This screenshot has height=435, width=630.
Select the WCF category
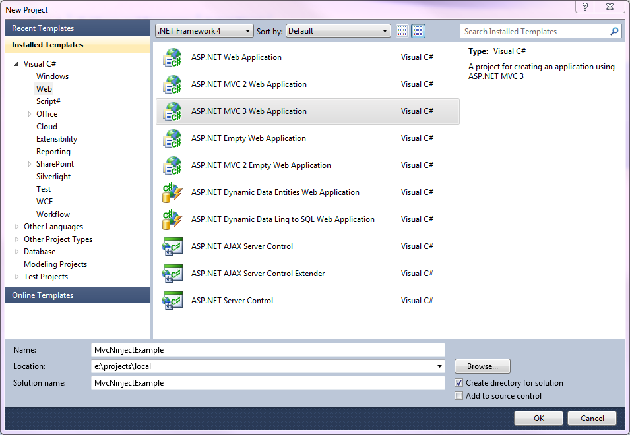(44, 202)
